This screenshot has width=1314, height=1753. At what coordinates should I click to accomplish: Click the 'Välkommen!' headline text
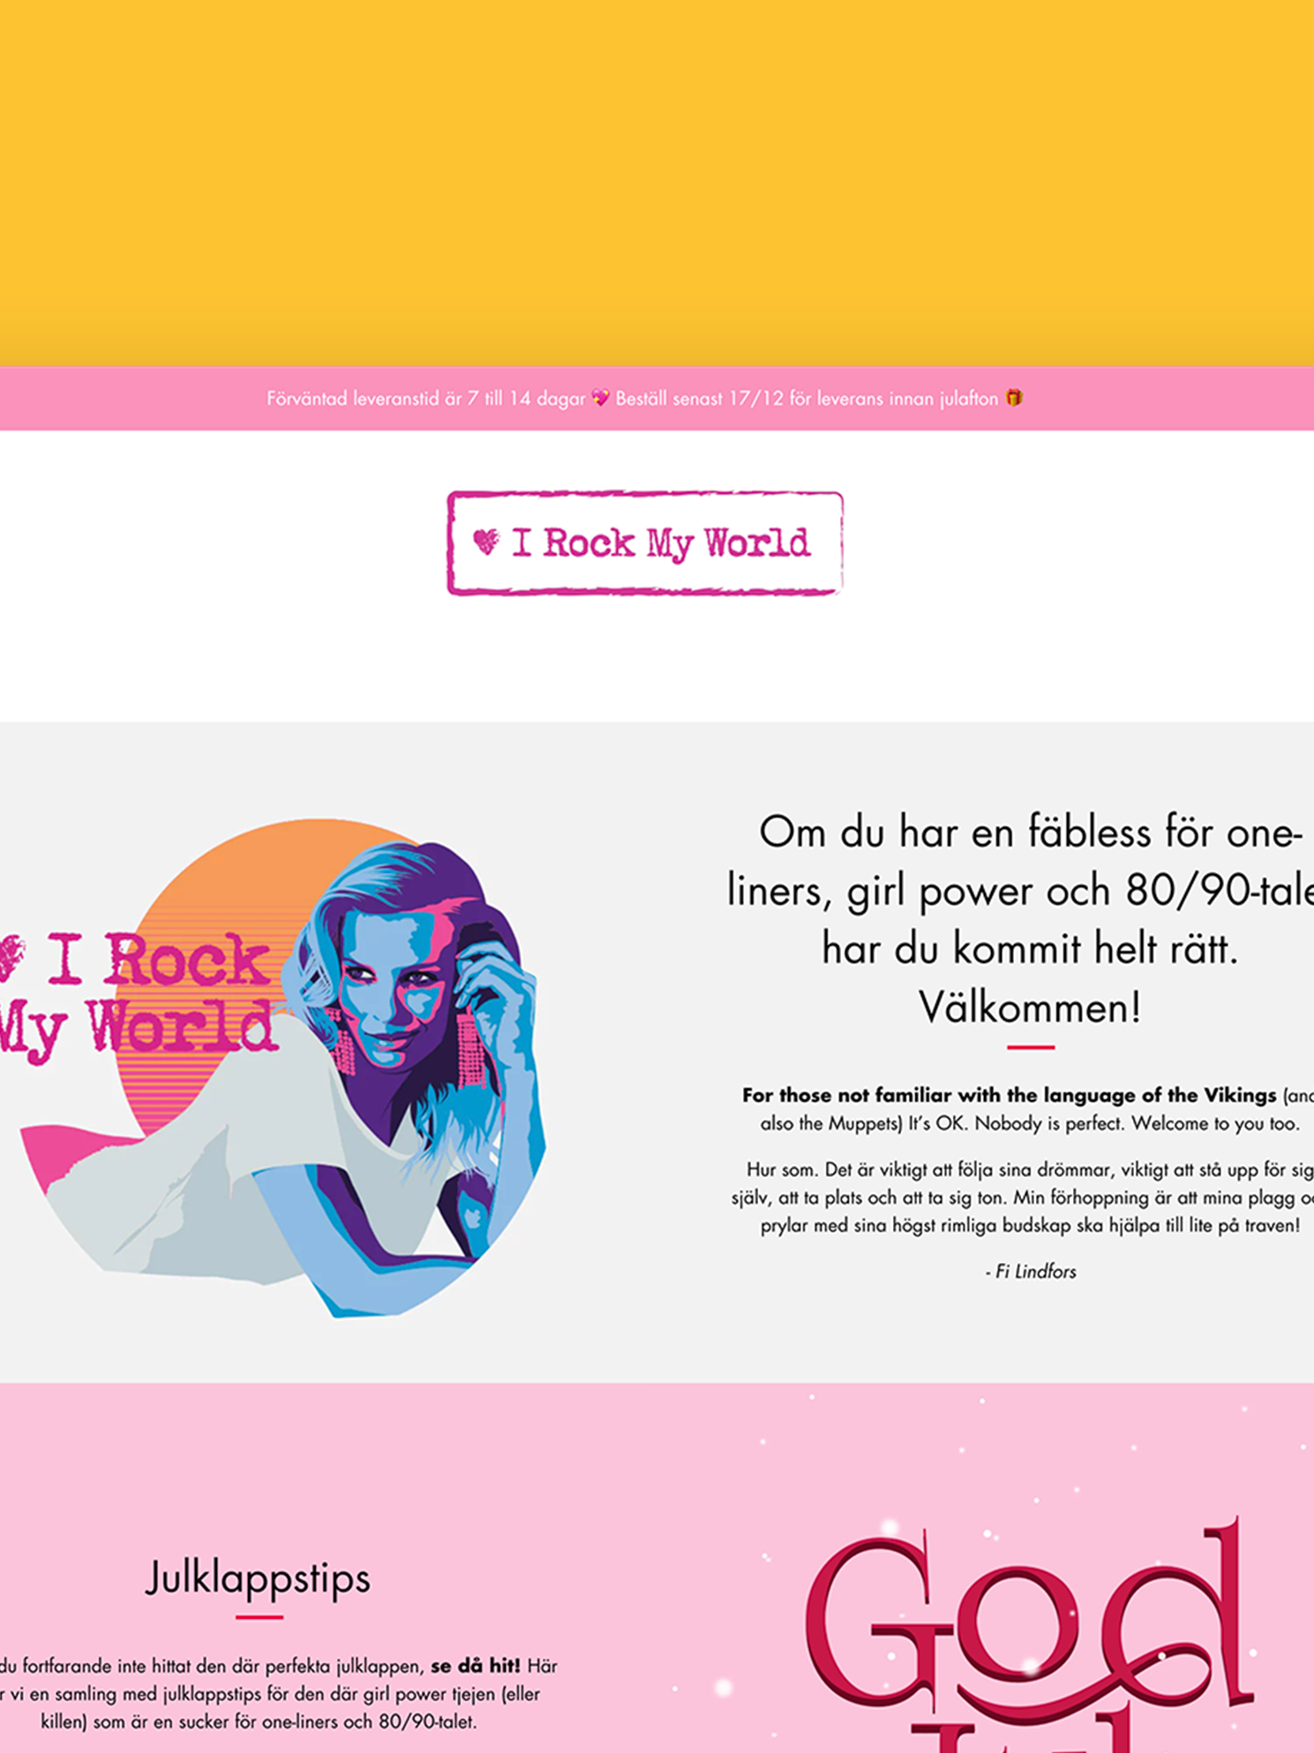click(1030, 1007)
